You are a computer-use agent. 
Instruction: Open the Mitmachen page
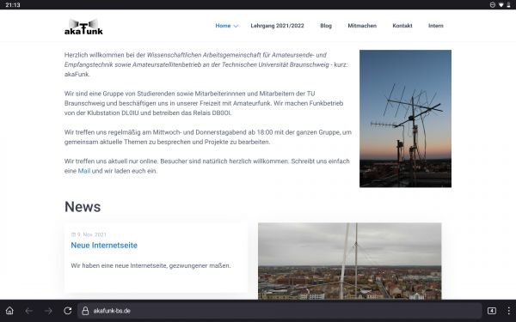(362, 26)
